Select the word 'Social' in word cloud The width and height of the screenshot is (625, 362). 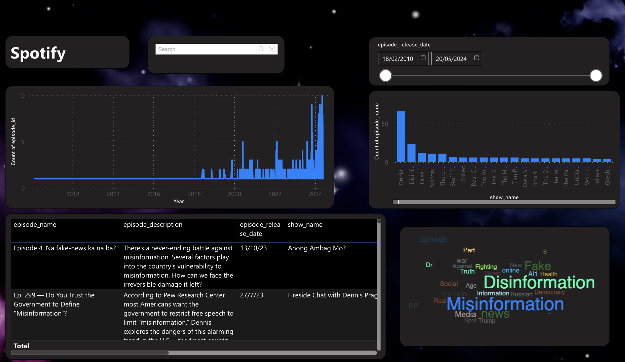click(x=449, y=284)
